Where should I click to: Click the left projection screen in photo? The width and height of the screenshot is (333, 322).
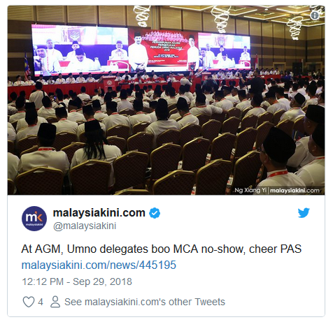tap(80, 50)
